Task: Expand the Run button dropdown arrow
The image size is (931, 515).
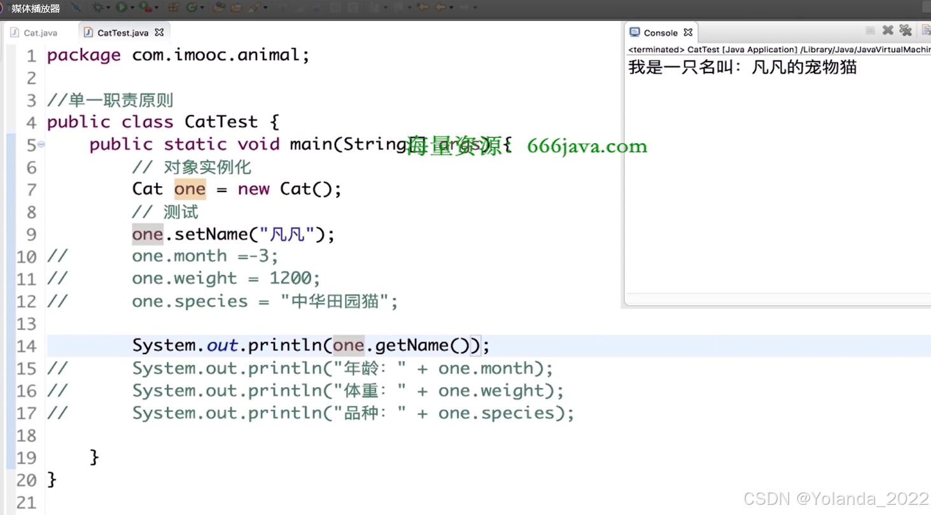Action: click(x=132, y=8)
